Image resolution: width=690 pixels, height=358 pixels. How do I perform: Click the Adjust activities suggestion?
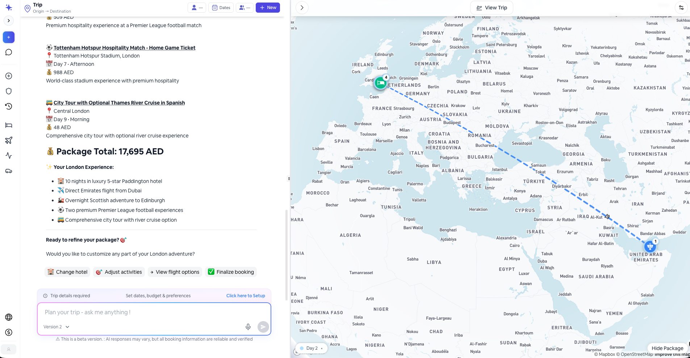(x=119, y=272)
